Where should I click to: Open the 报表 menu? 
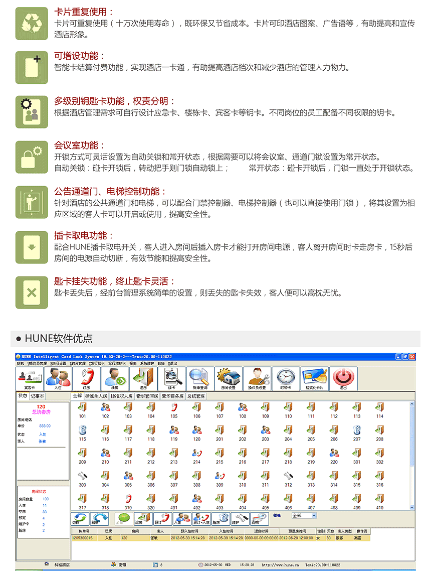pyautogui.click(x=133, y=363)
